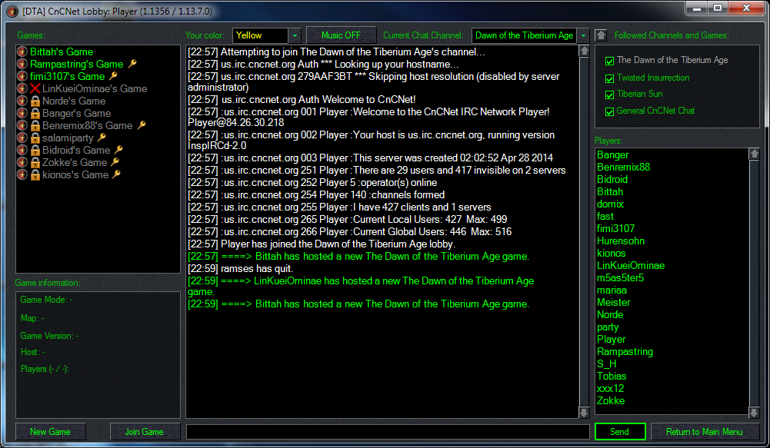Click the game icon beside LinKueiOminae's Game
The height and width of the screenshot is (448, 770).
click(x=22, y=88)
